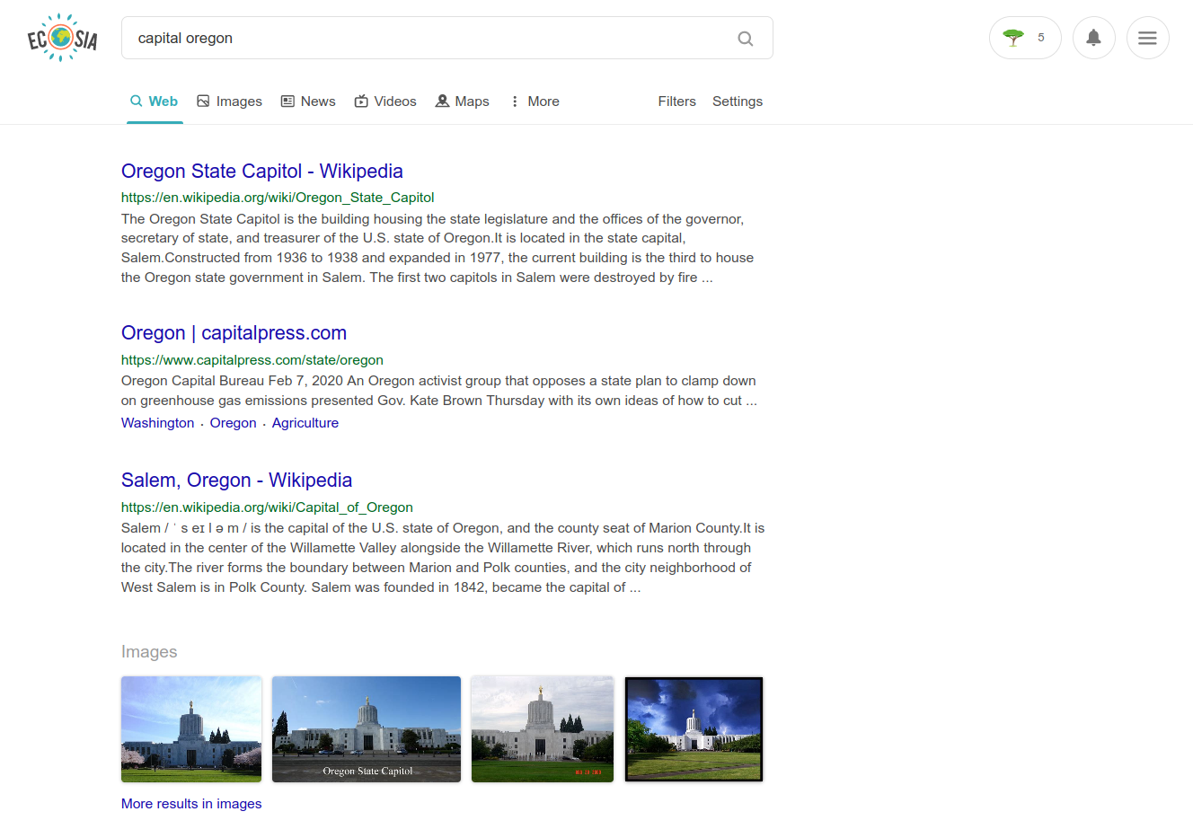1193x838 pixels.
Task: Click the Capital_of_Oregon wikipedia URL
Action: (267, 507)
